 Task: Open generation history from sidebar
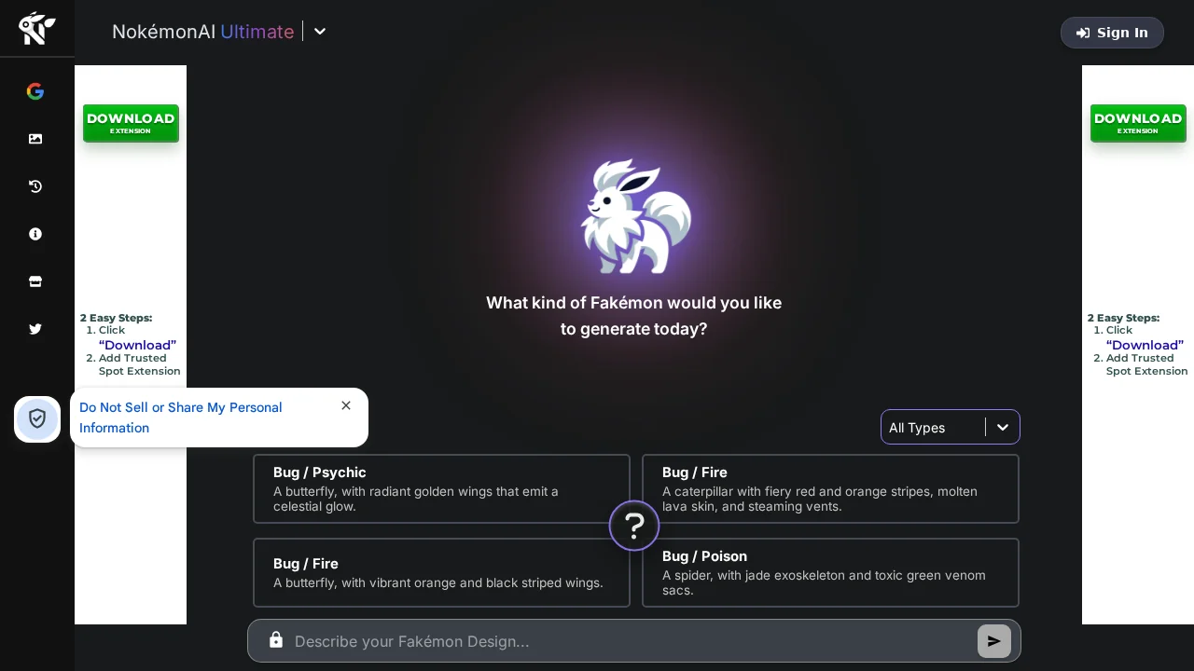point(35,186)
